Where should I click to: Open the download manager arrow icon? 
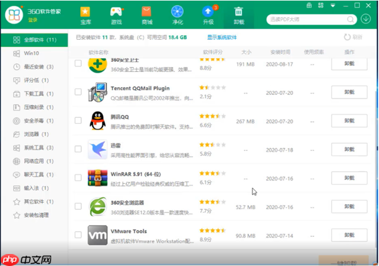coord(366,19)
